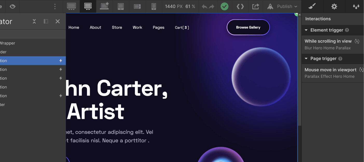
Task: Select the mobile portrait breakpoint
Action: coord(154,6)
